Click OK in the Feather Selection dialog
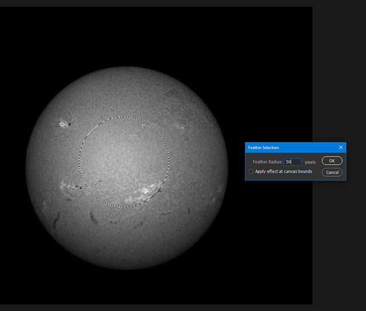The width and height of the screenshot is (366, 311). (x=332, y=161)
